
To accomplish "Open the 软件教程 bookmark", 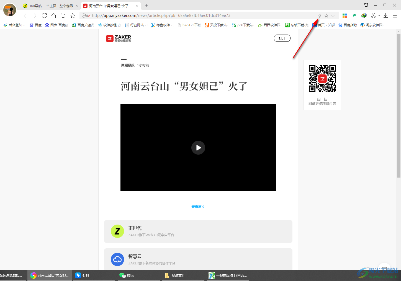I will (x=109, y=25).
